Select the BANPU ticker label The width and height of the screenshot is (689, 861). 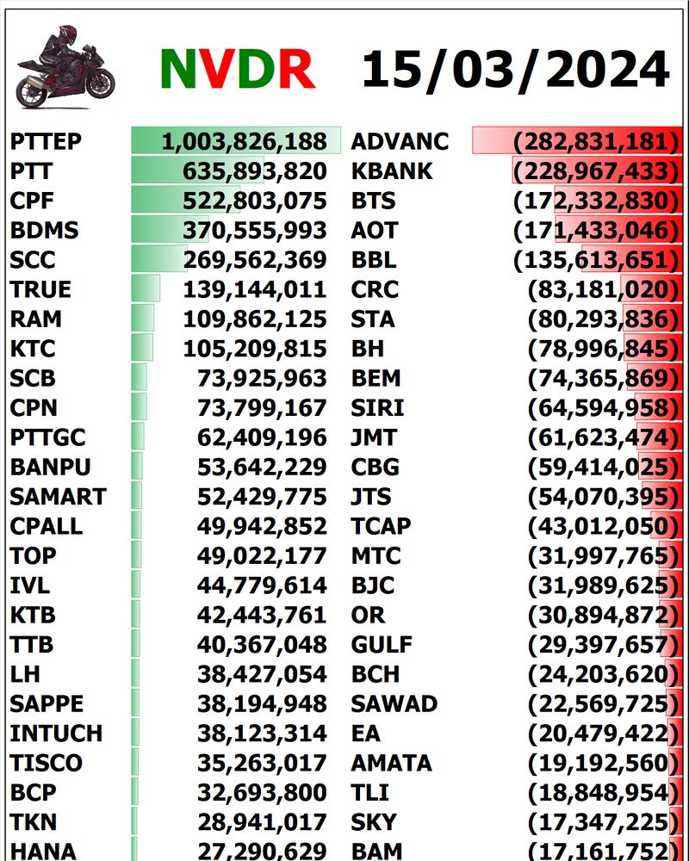coord(51,467)
